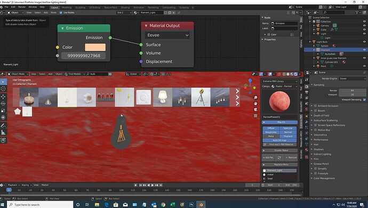Viewport: 368px width, 208px height.
Task: Select the tripod floor lamp thumbnail
Action: (201, 97)
